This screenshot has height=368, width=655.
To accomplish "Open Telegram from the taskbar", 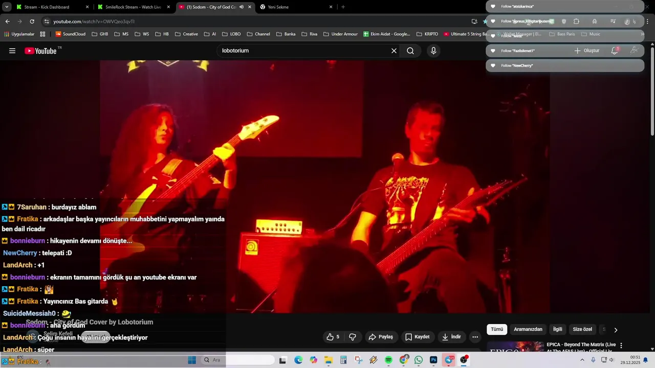I will [449, 360].
